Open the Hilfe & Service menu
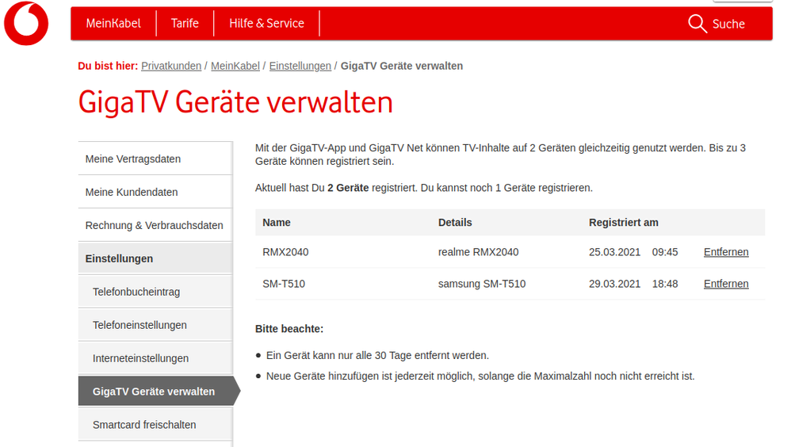This screenshot has height=447, width=791. click(266, 23)
